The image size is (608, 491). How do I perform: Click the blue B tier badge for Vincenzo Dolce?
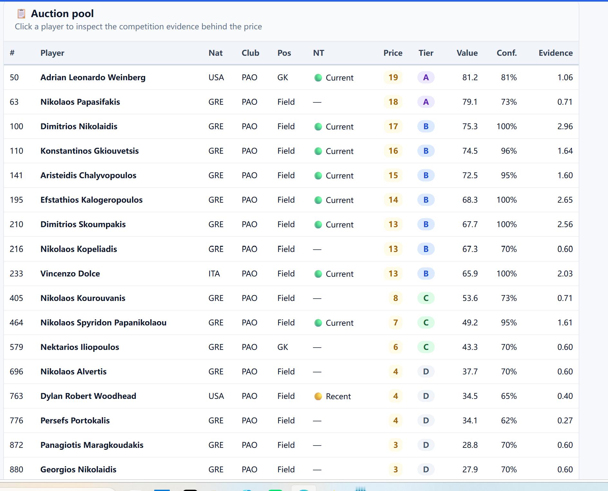(x=426, y=274)
